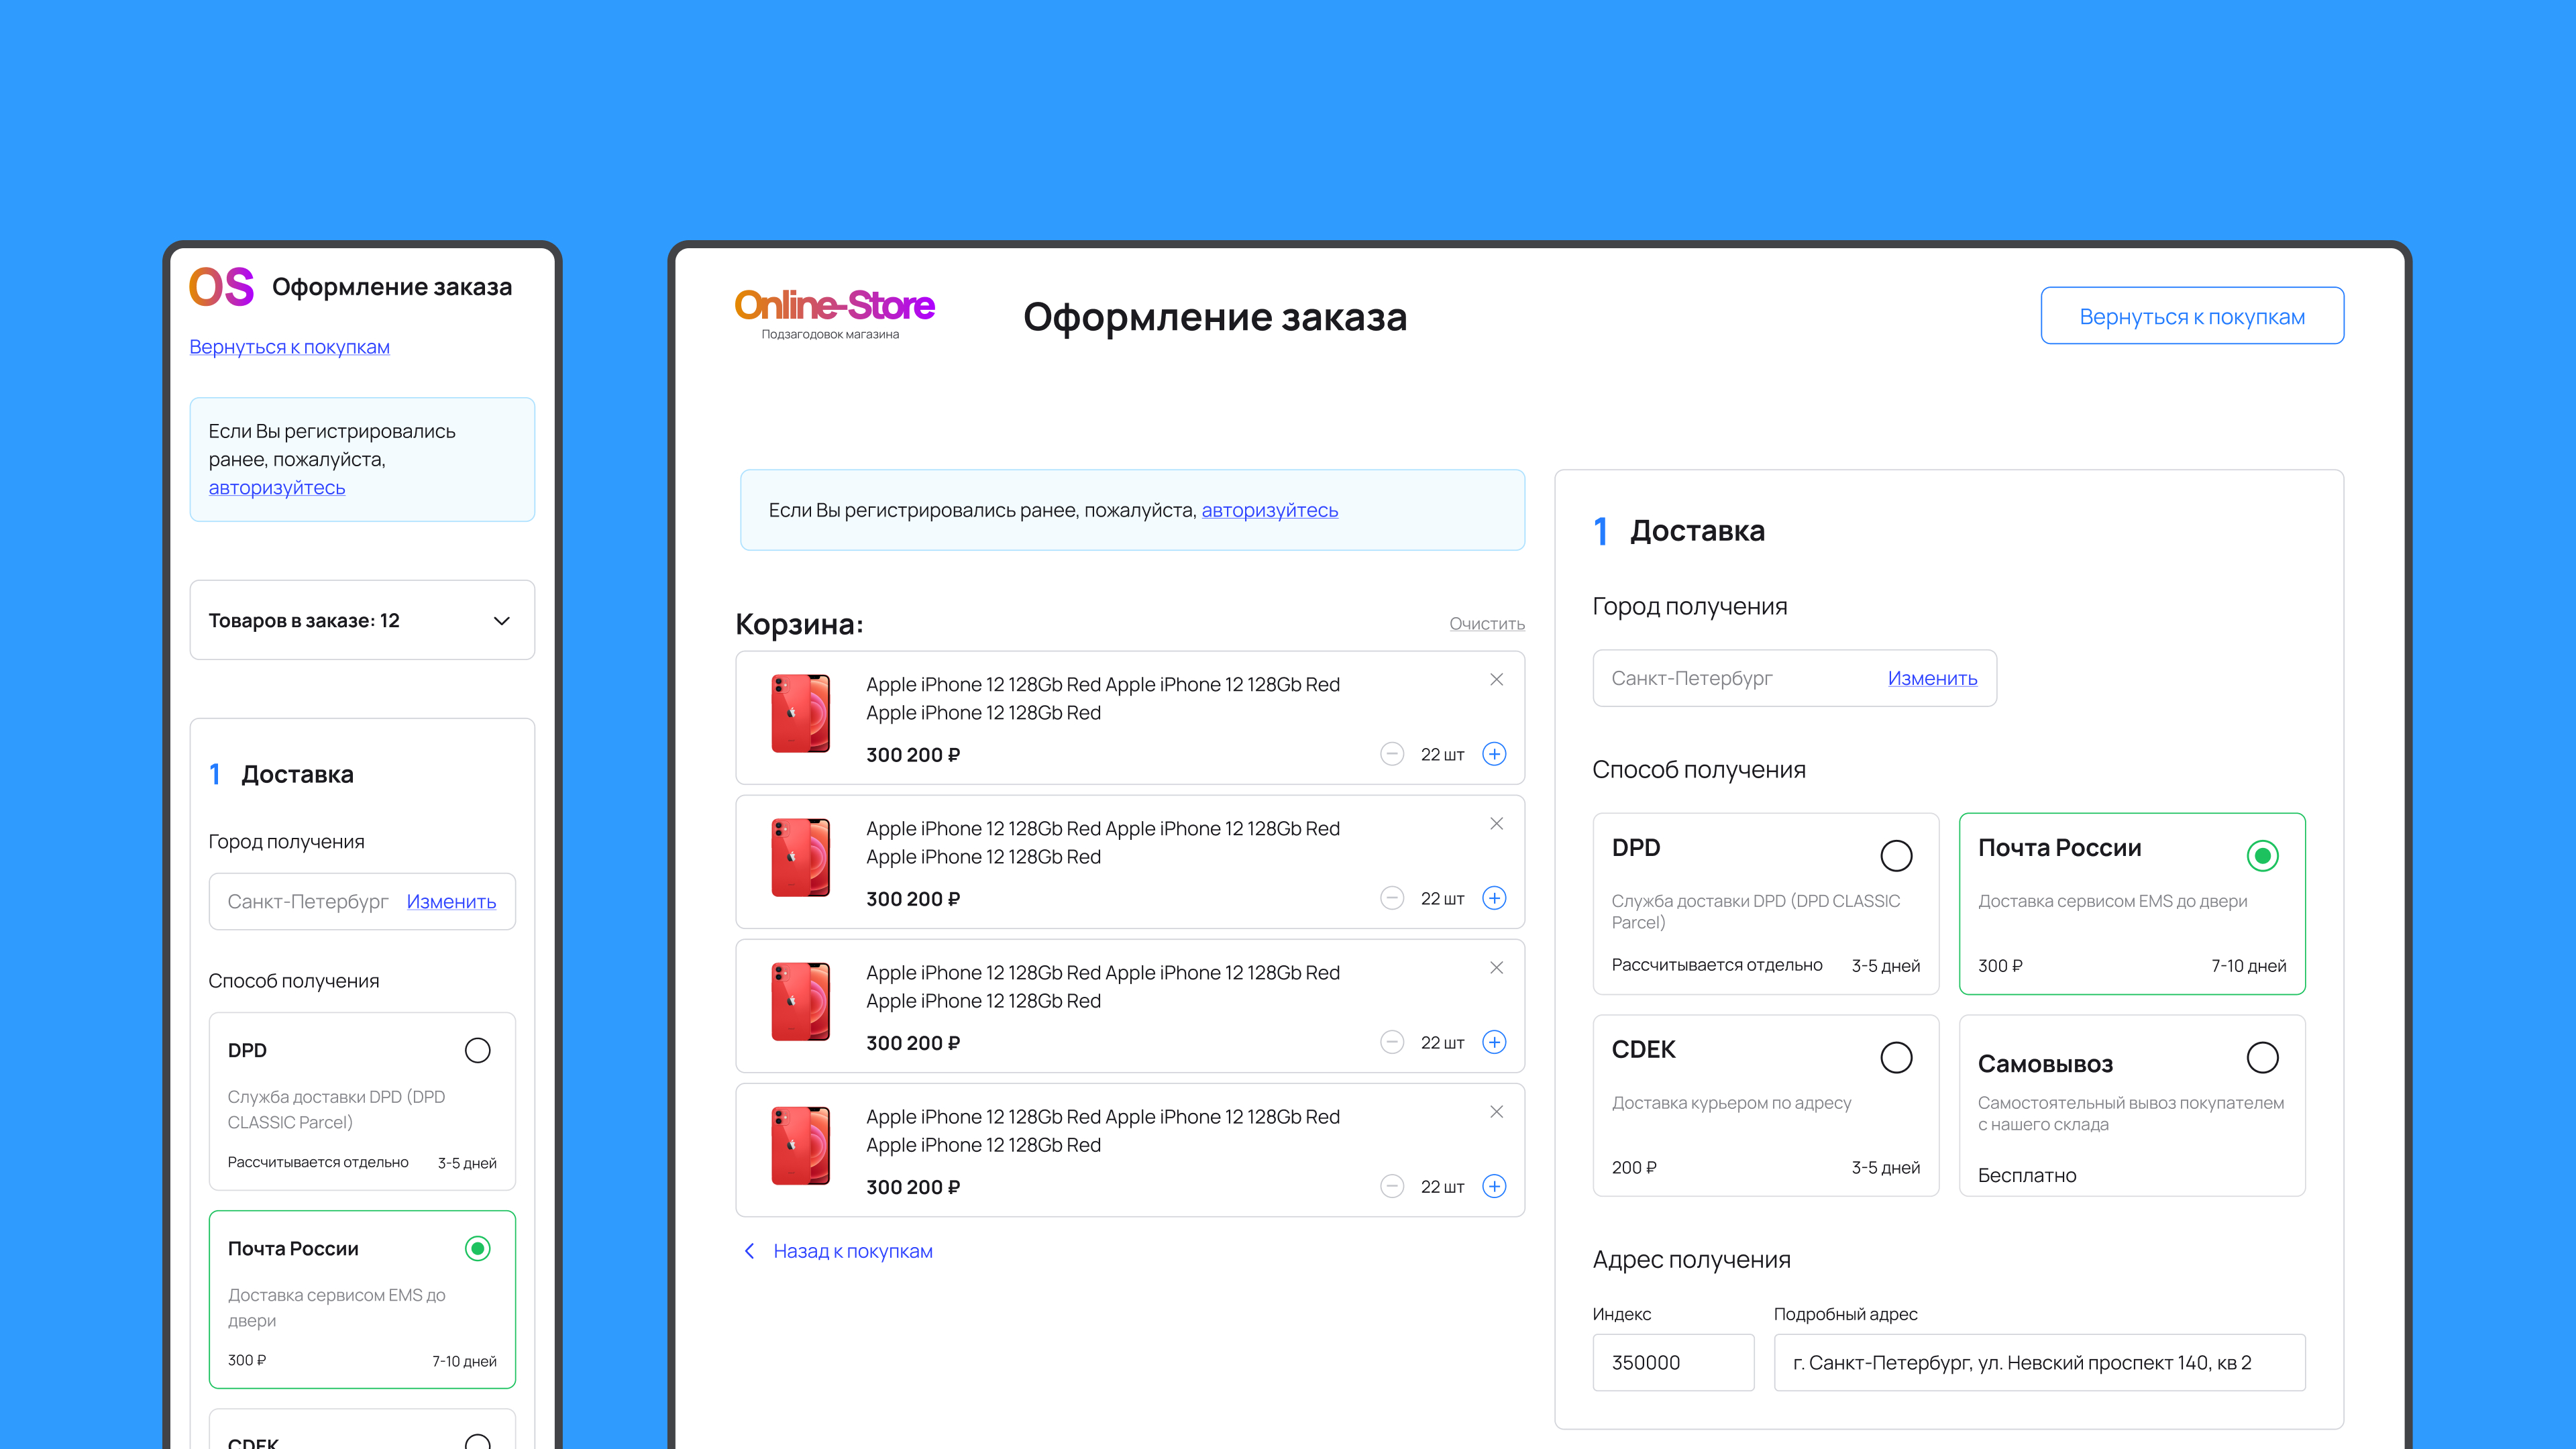Click fourth cart item's iPhone thumbnail

pyautogui.click(x=801, y=1145)
